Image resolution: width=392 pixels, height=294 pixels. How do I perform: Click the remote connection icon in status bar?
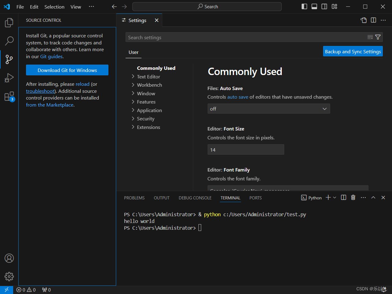click(6, 289)
